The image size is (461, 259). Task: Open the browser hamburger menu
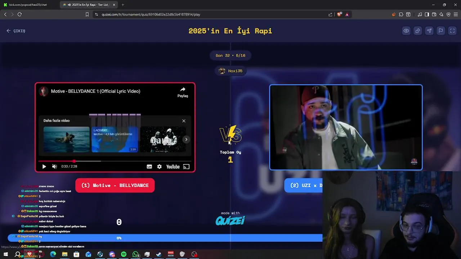(x=456, y=14)
